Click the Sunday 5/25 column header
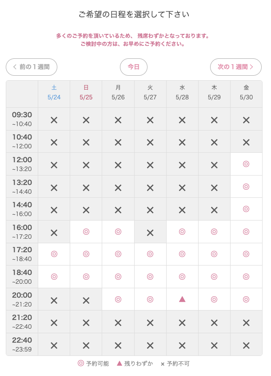The width and height of the screenshot is (271, 376). tap(86, 92)
